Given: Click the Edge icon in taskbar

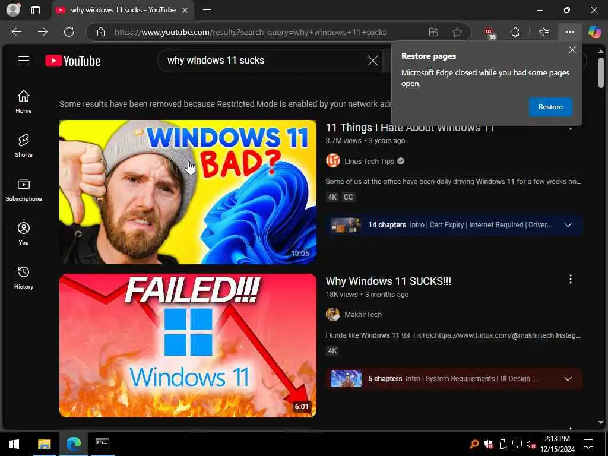Looking at the screenshot, I should (73, 444).
